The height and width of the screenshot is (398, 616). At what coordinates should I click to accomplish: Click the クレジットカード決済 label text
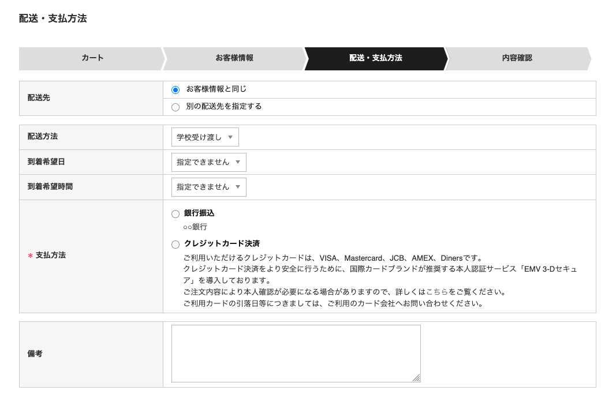tap(222, 244)
